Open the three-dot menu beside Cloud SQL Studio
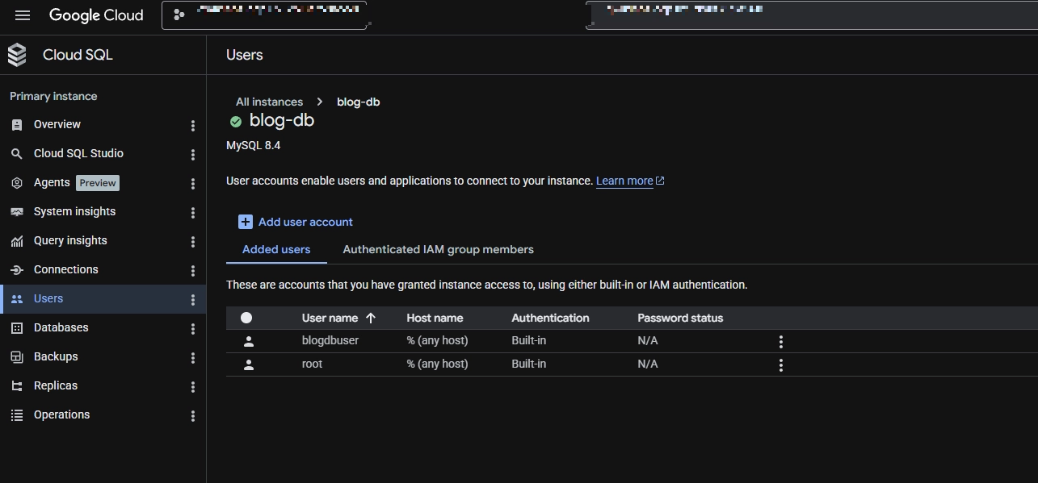 point(192,154)
